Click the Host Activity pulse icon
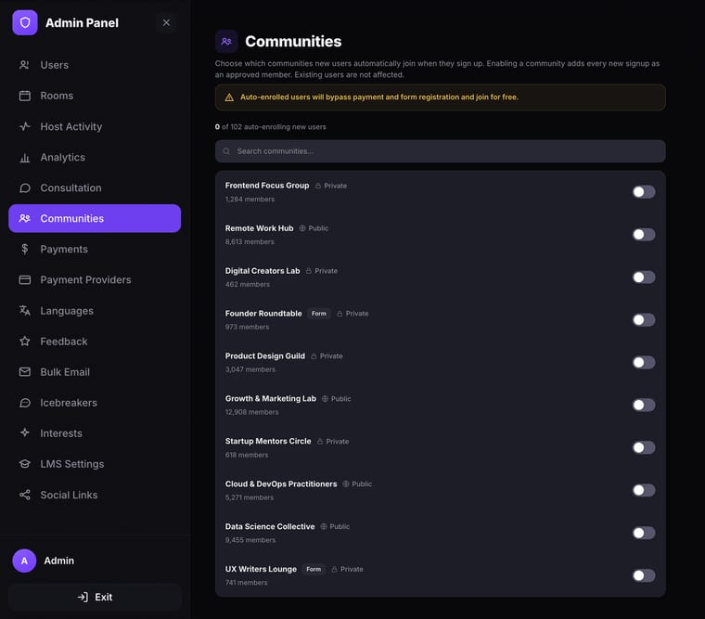The height and width of the screenshot is (619, 705). [x=25, y=126]
